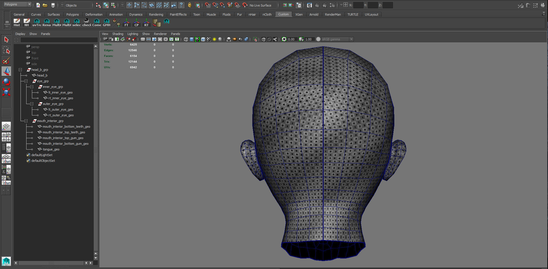Collapse the outer_eye_grp node
The height and width of the screenshot is (269, 548).
(x=32, y=104)
